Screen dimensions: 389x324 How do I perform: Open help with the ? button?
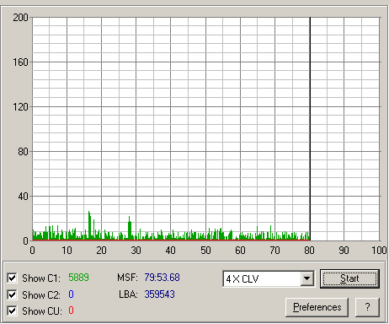[x=367, y=307]
